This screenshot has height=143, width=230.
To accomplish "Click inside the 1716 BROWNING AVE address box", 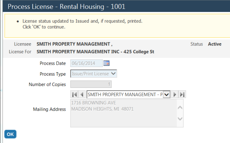I will [123, 113].
